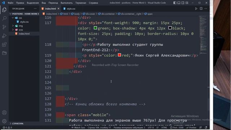Open the Файл menu
Viewport: 231px width, 130px height.
click(x=10, y=3)
